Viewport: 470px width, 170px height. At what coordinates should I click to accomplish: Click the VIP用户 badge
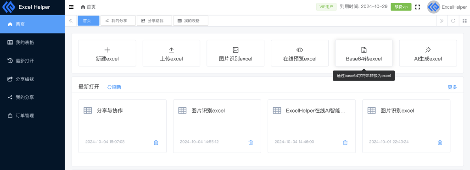point(327,7)
